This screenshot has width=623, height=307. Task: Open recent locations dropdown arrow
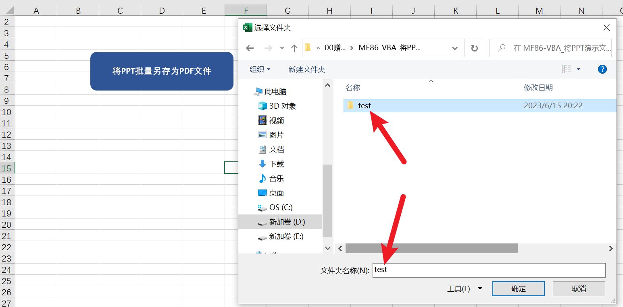(282, 49)
